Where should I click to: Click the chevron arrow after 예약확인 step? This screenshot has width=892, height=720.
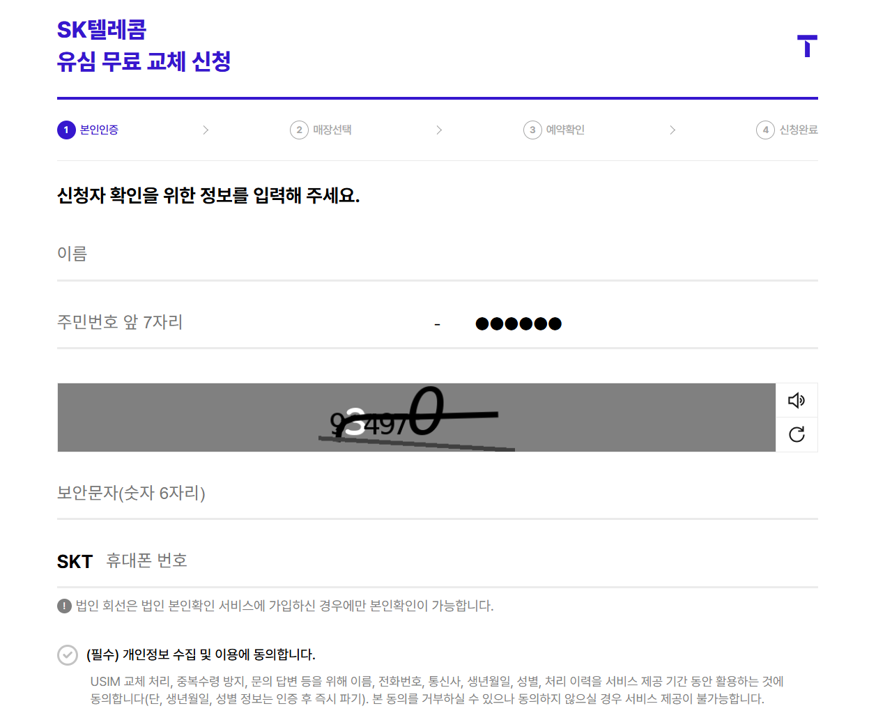[x=672, y=130]
